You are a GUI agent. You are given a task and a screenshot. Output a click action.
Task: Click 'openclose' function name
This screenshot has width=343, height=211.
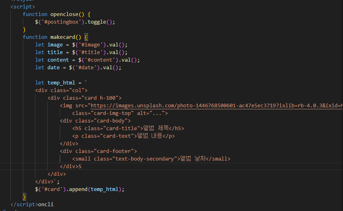pyautogui.click(x=64, y=14)
